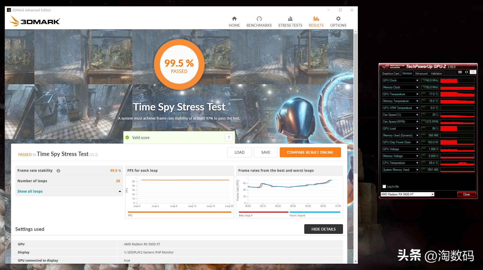483x270 pixels.
Task: Click the LOAD button
Action: click(x=239, y=152)
